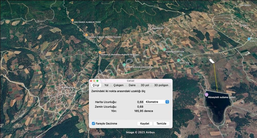Open the Çelik köy place marker
The image size is (257, 138).
tap(178, 61)
